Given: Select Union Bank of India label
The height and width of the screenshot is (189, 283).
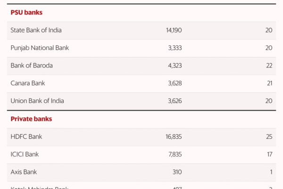Looking at the screenshot, I should [x=37, y=101].
